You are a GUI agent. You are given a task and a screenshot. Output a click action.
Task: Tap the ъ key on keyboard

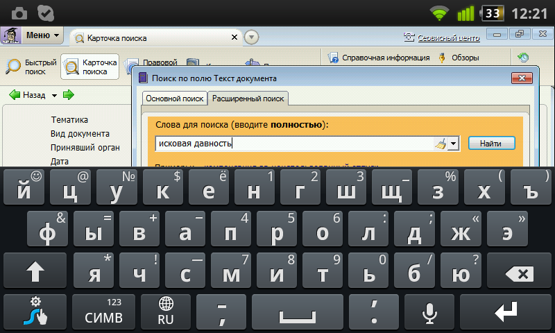[531, 187]
